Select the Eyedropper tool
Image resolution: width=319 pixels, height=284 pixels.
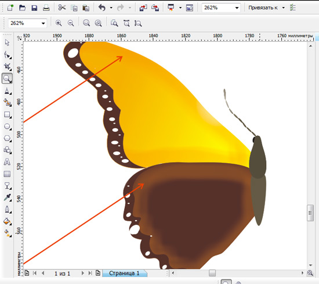8,197
